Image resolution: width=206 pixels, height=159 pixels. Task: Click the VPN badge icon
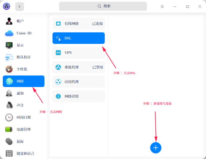(58, 53)
